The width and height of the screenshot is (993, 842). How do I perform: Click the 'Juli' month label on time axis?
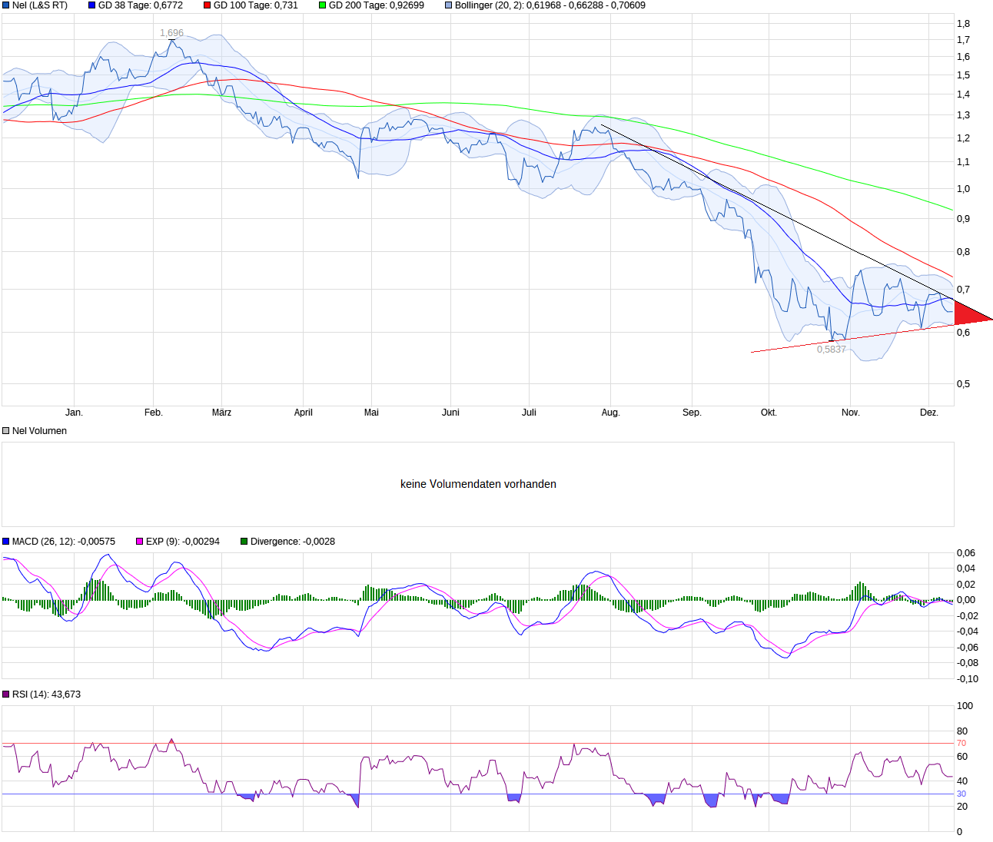[x=529, y=413]
